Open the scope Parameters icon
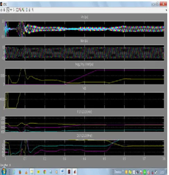 tap(4, 10)
